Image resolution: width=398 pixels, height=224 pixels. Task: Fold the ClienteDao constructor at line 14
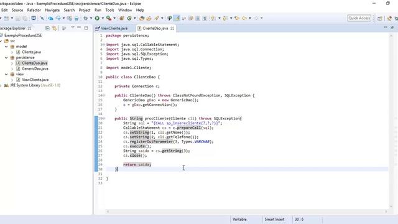[x=103, y=95]
